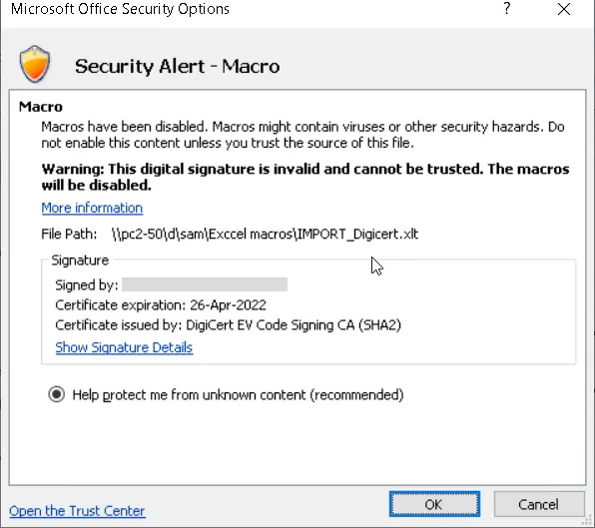Click the orange security shield icon
The image size is (595, 528).
35,64
